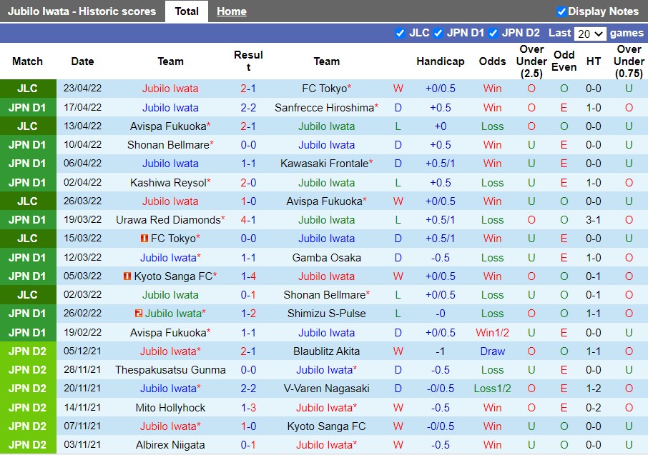Click the Over Under (2.5) column header

click(x=531, y=61)
